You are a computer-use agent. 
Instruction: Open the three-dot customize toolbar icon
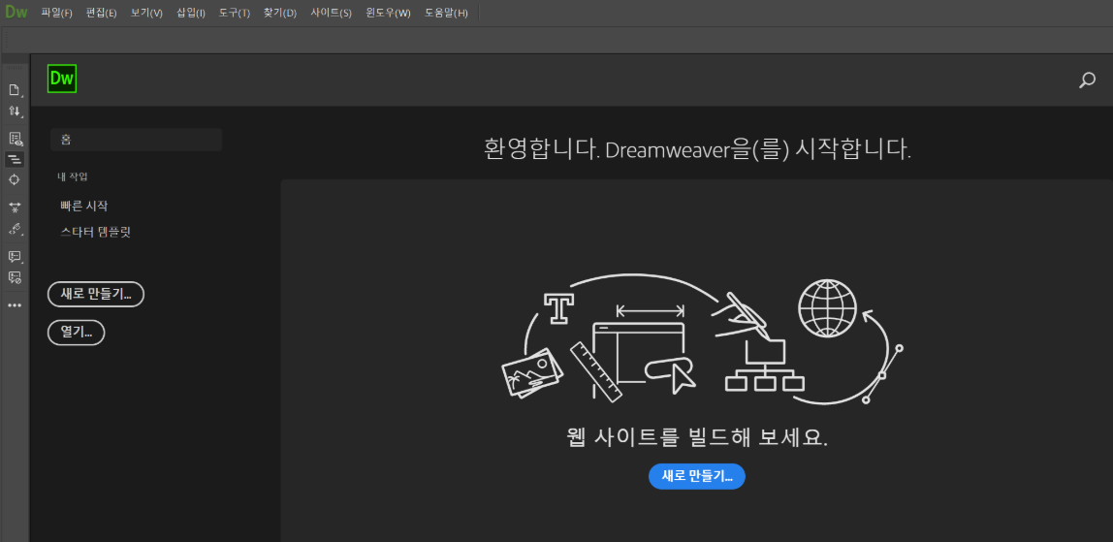click(15, 305)
